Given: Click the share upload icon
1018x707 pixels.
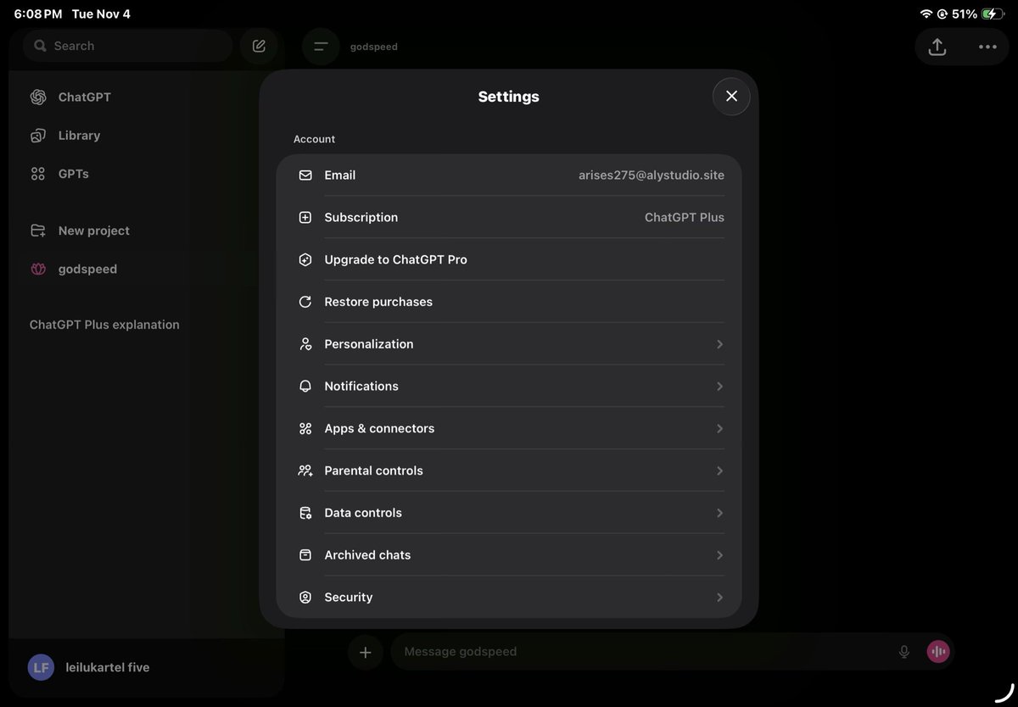Looking at the screenshot, I should coord(937,47).
